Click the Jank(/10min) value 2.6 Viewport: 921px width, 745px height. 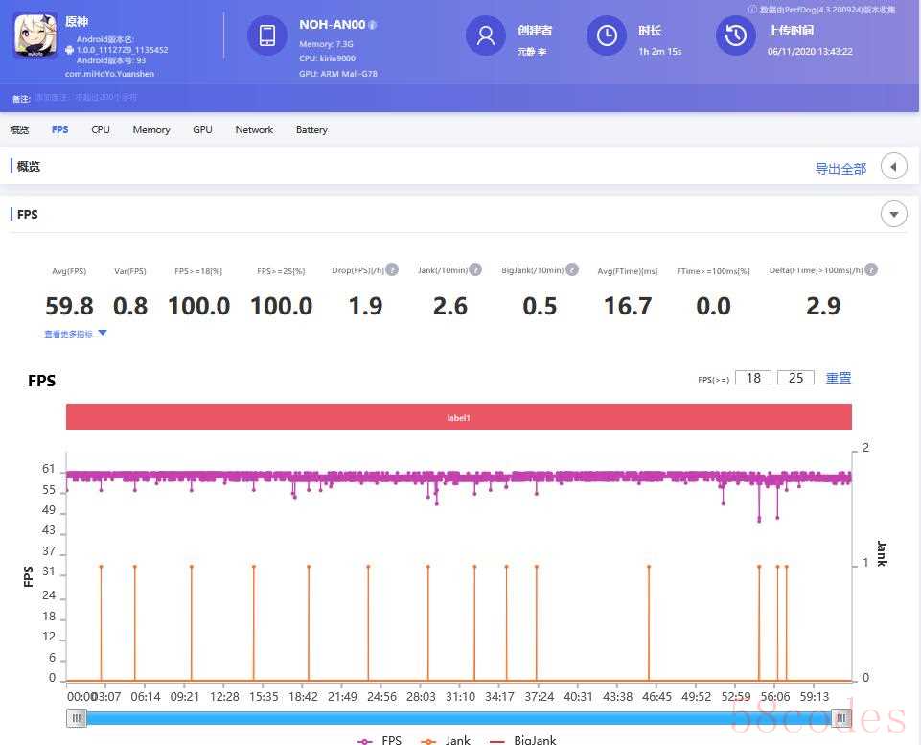pyautogui.click(x=449, y=306)
